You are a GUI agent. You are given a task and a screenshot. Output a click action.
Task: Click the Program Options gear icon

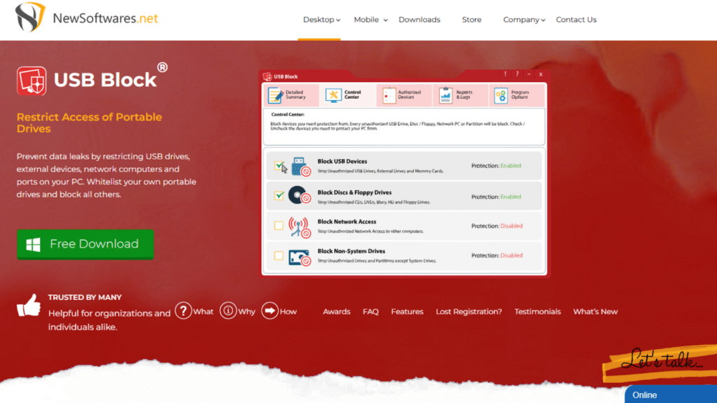501,95
